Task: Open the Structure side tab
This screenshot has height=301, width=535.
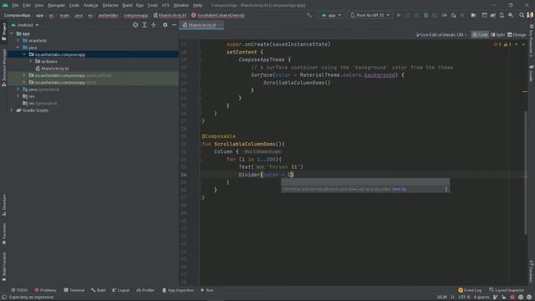Action: tap(3, 205)
